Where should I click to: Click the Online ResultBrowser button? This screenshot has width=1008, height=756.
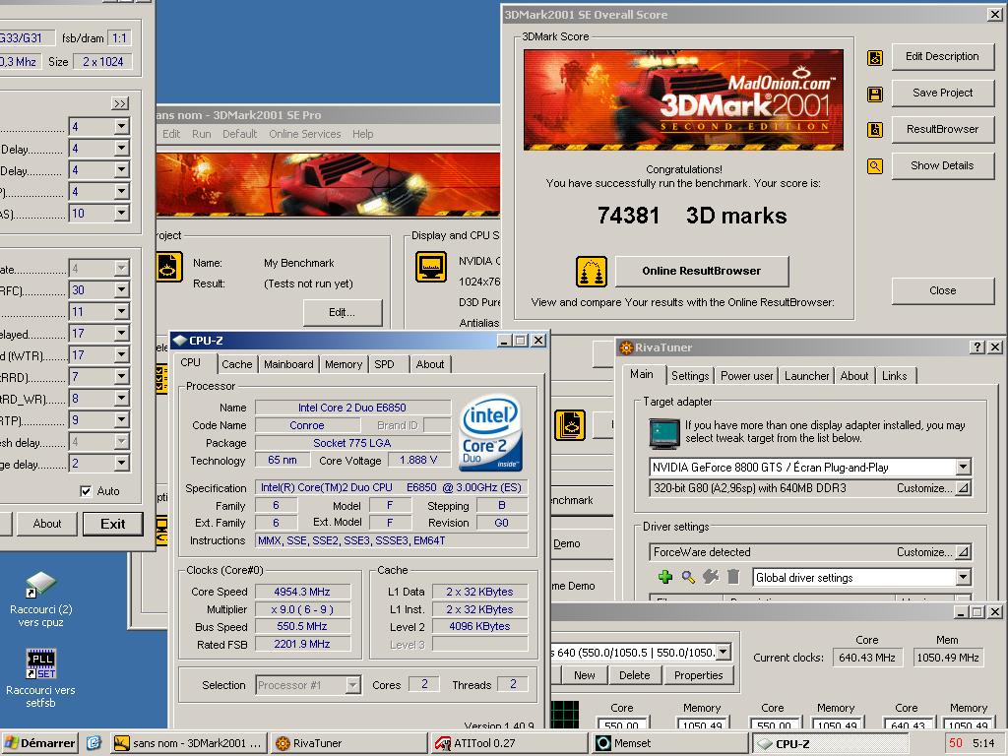[701, 272]
